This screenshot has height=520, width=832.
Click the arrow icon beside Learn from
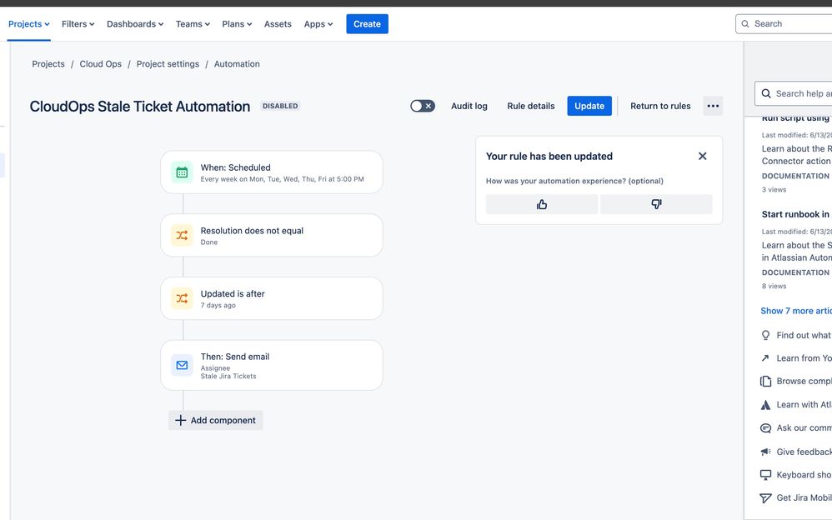[x=765, y=358]
